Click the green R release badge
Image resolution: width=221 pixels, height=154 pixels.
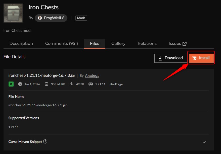coord(11,84)
